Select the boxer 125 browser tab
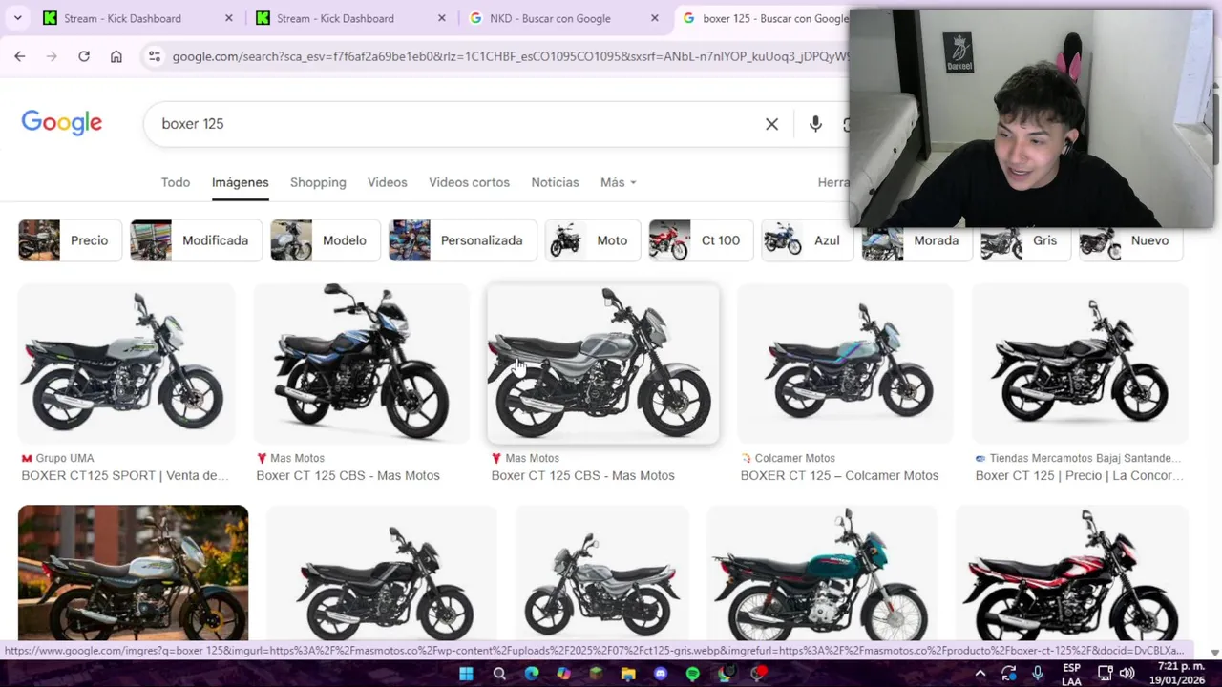 click(764, 18)
